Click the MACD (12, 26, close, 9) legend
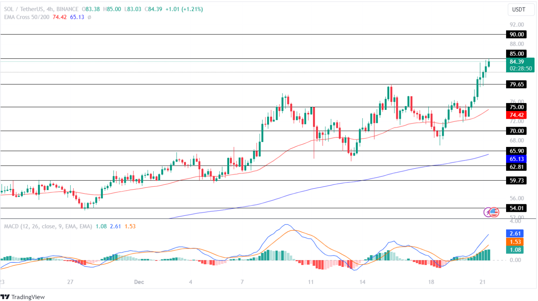 coord(48,226)
